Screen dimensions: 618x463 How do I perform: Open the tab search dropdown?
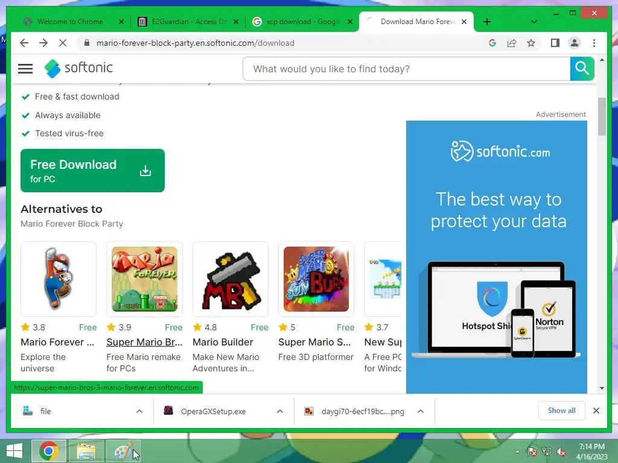534,22
